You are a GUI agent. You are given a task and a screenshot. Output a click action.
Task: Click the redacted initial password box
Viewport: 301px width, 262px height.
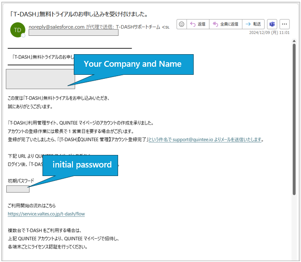[x=18, y=189]
